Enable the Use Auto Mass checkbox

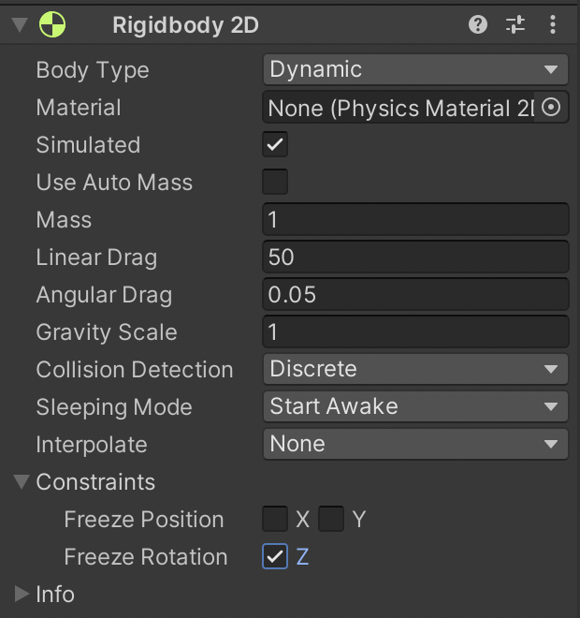coord(275,182)
